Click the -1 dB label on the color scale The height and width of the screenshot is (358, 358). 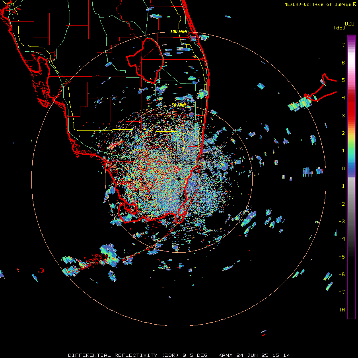(342, 186)
